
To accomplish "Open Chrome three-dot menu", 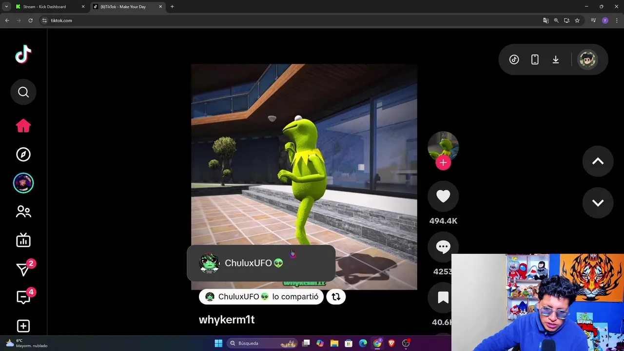I will pos(617,20).
